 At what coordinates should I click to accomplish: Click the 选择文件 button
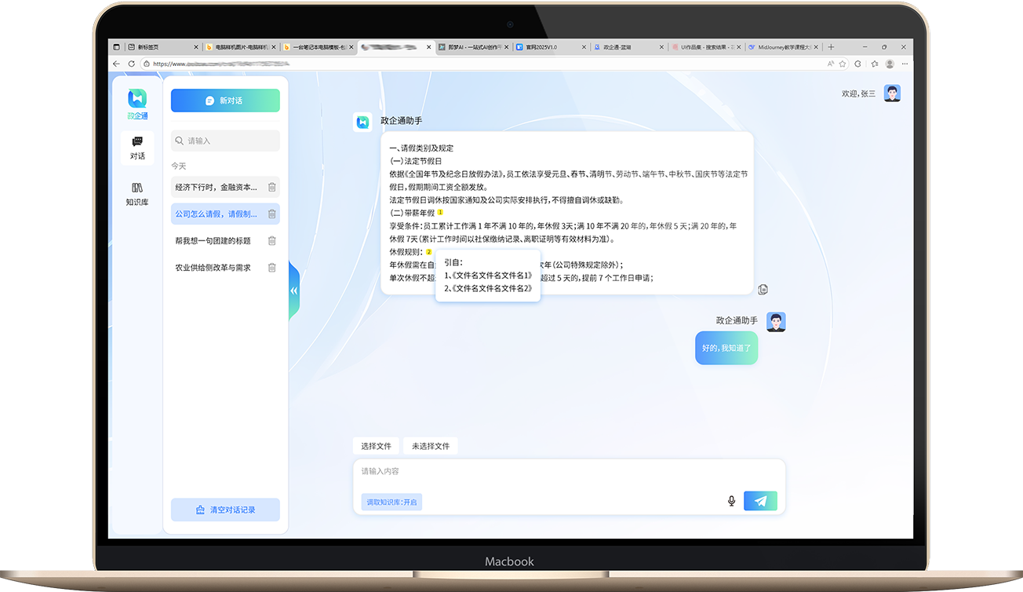coord(376,446)
